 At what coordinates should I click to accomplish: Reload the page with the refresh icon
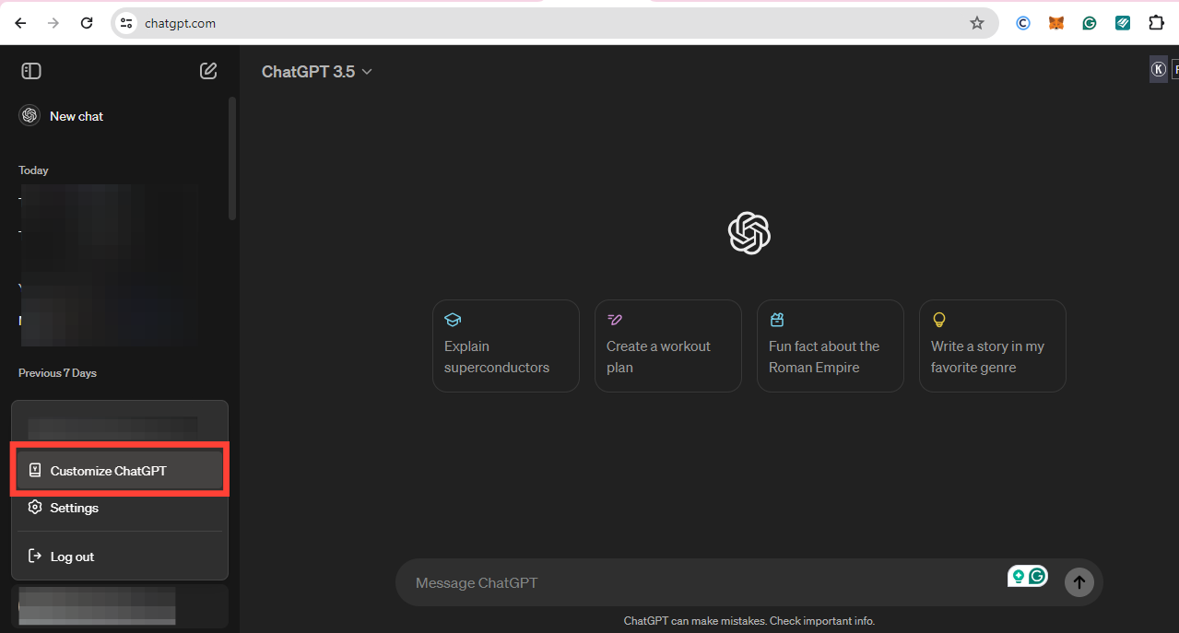point(87,23)
